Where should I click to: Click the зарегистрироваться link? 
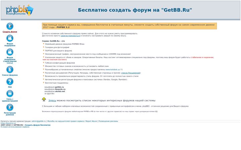pyautogui.click(x=70, y=36)
